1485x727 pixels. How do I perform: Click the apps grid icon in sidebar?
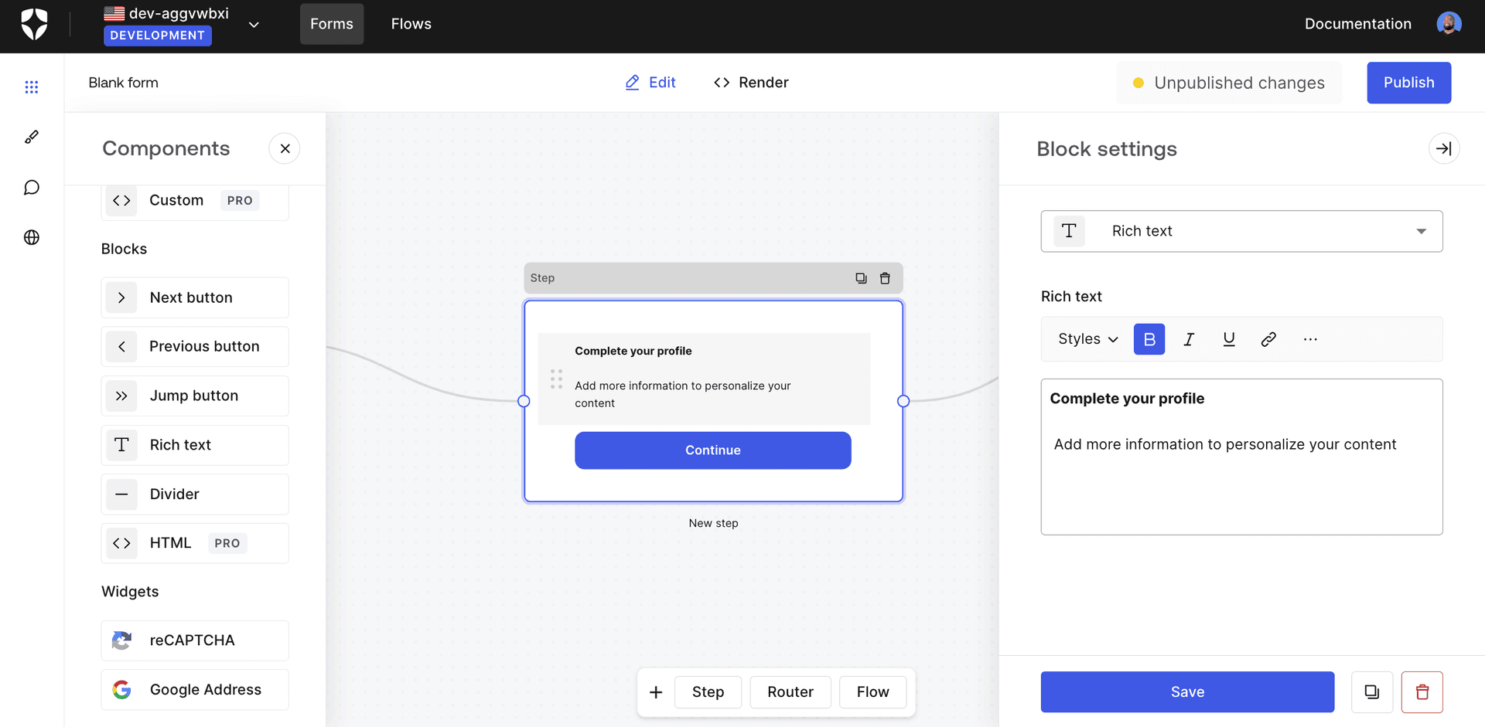coord(32,87)
